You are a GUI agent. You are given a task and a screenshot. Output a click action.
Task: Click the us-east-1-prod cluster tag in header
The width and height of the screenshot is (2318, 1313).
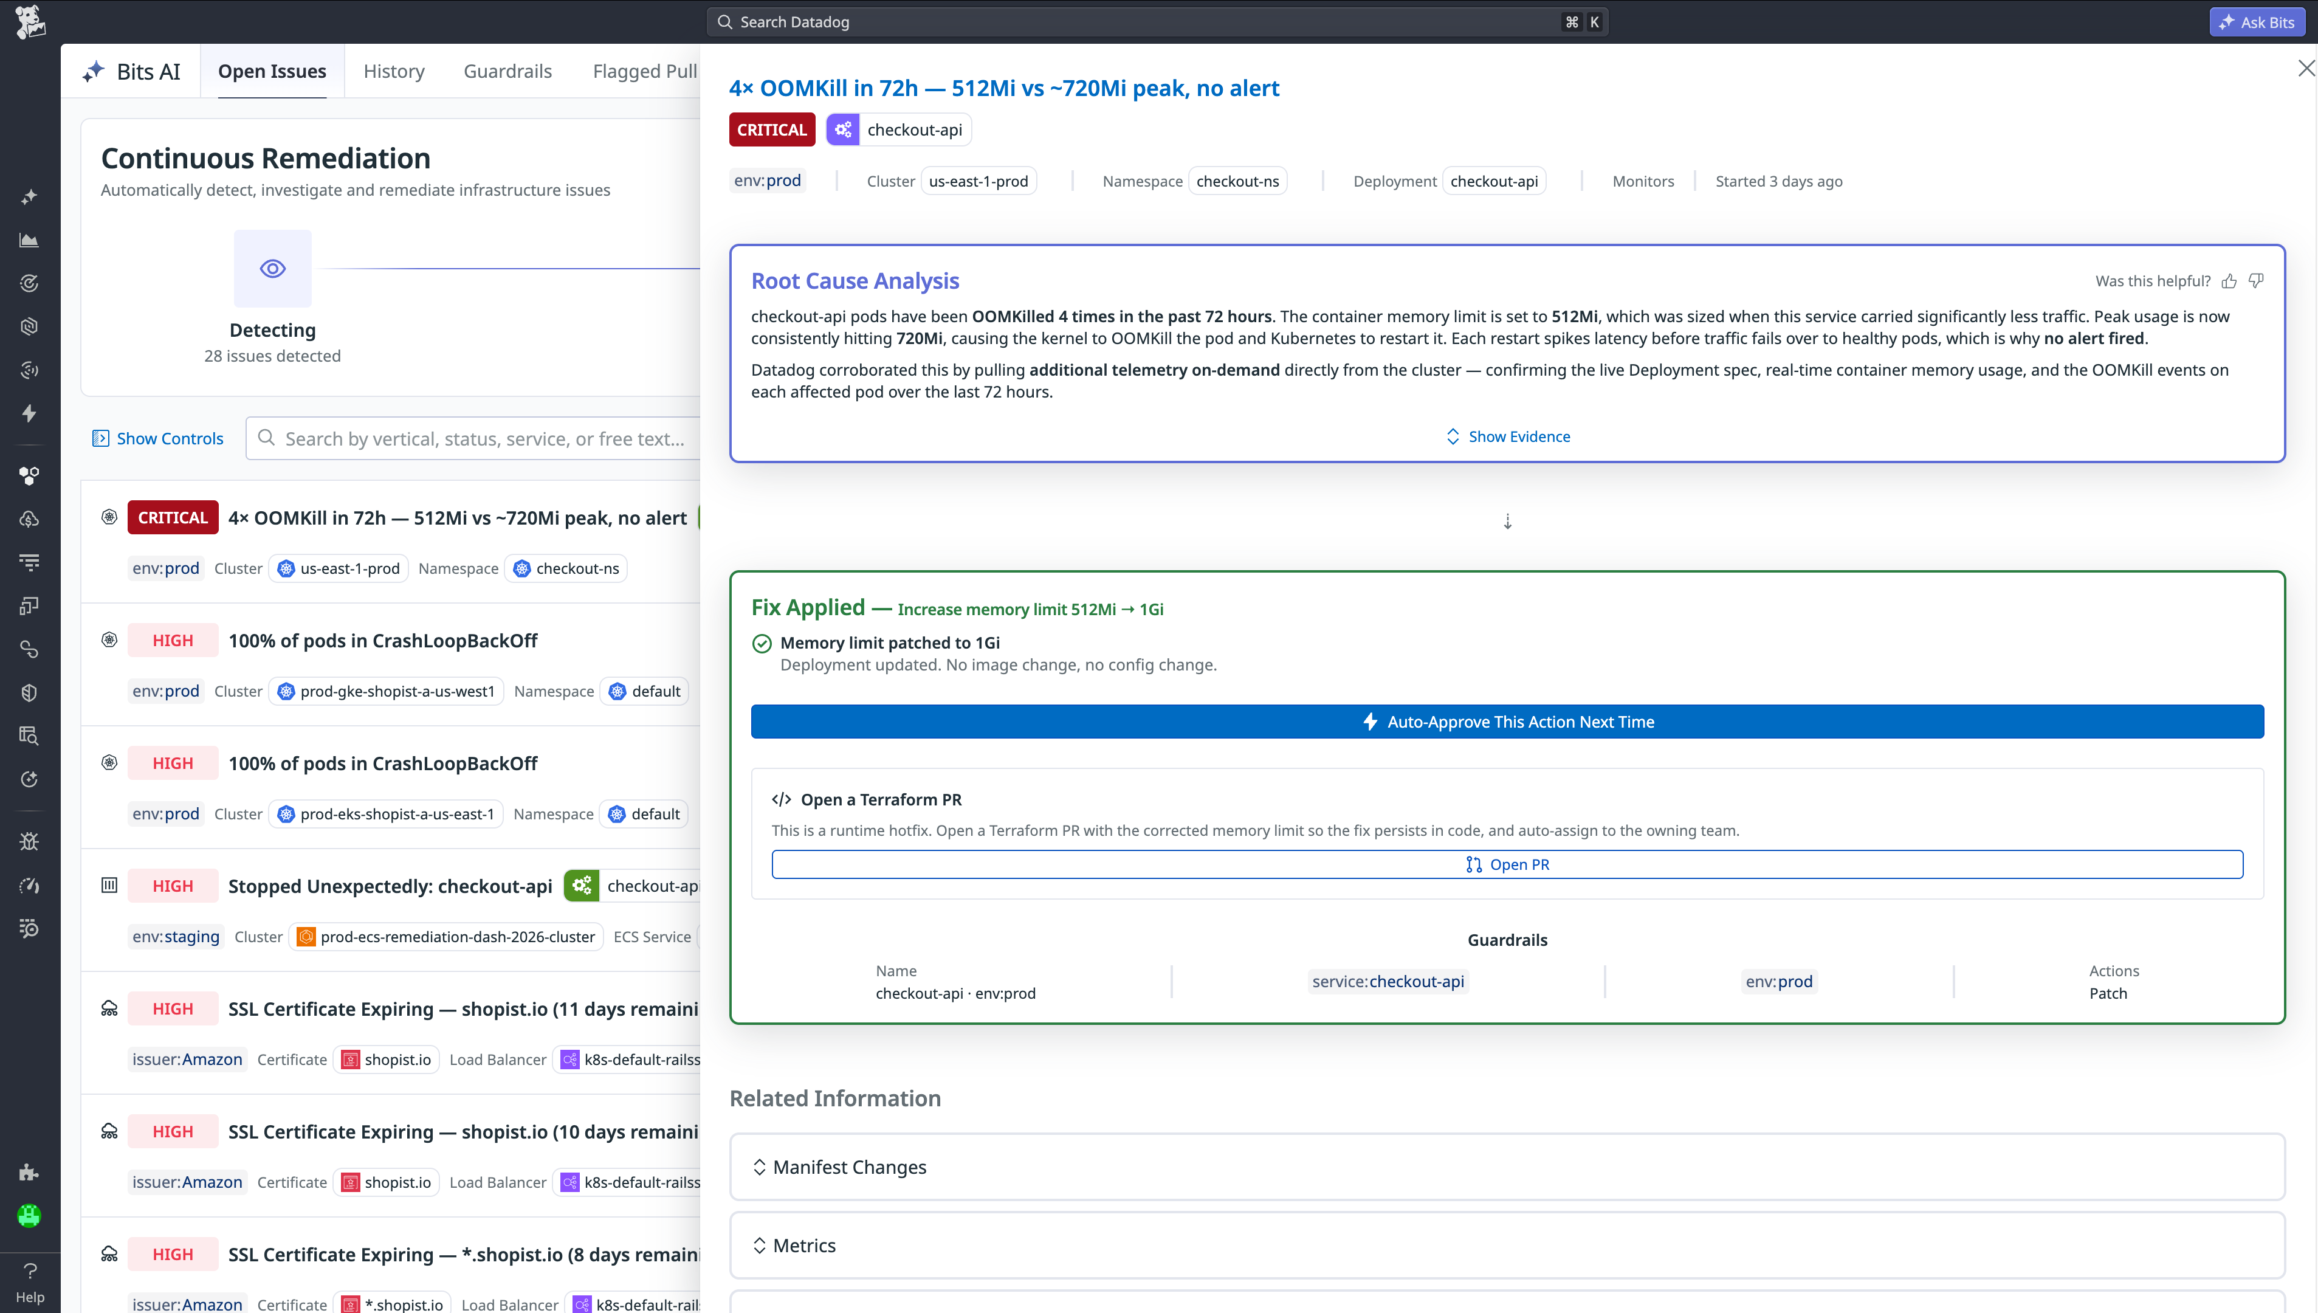(978, 181)
